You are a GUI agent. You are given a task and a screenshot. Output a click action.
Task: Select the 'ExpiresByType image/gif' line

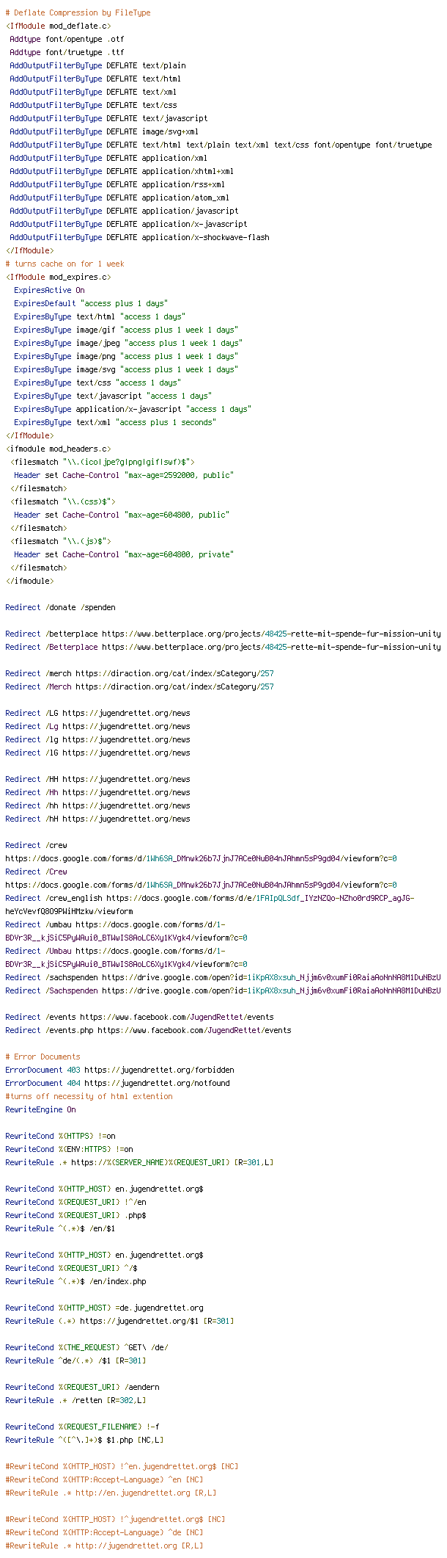(x=126, y=330)
